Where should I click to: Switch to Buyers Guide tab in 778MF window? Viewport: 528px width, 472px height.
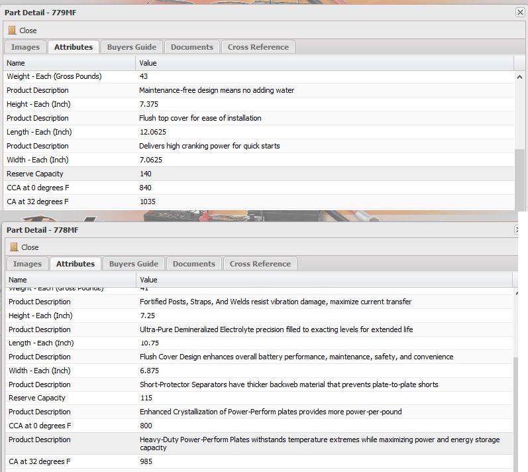(134, 264)
